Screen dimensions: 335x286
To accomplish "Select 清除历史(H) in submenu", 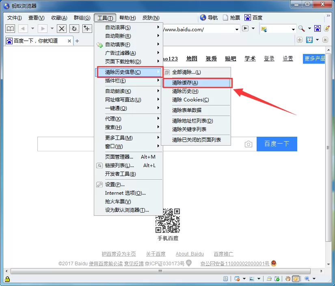I will click(196, 91).
